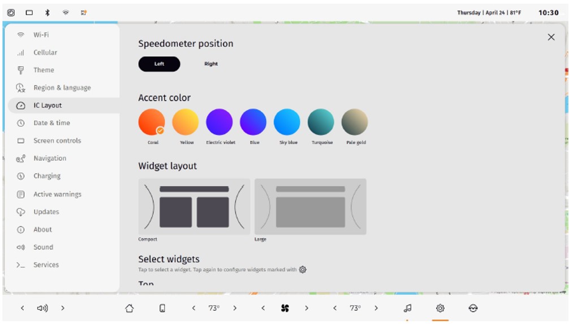Increase volume with right chevron
Viewport: 569px width, 324px height.
pos(63,308)
